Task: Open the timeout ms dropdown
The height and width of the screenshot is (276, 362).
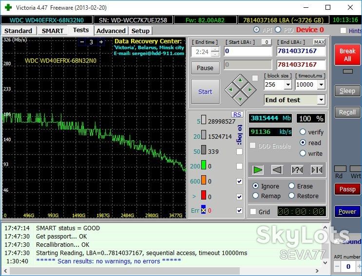Action: (321, 85)
